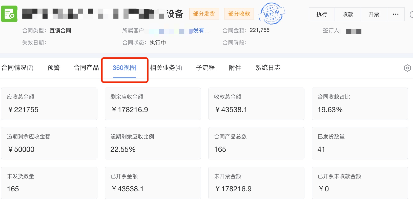Click the circular icon at top right edge

coord(411,15)
